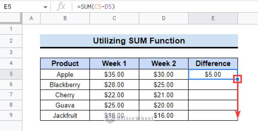
Task: Select the Apple cell
Action: tap(65, 74)
